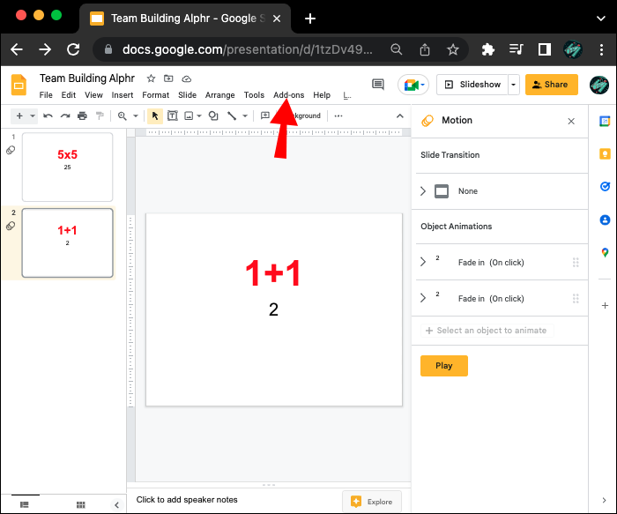The image size is (617, 514).
Task: Select slide 1 thumbnail 5x5
Action: (67, 167)
